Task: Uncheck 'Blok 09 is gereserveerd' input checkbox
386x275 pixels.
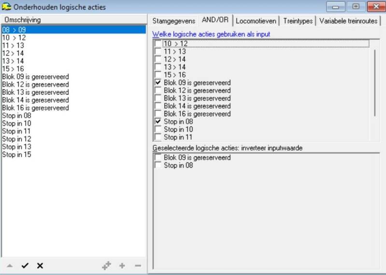Action: point(158,82)
